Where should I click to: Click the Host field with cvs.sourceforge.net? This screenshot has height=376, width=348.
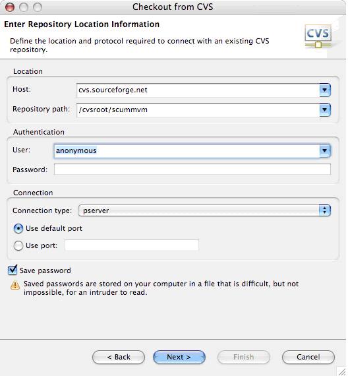(x=198, y=90)
